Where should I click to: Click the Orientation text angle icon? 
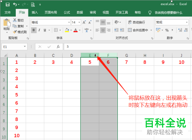pos(116,22)
